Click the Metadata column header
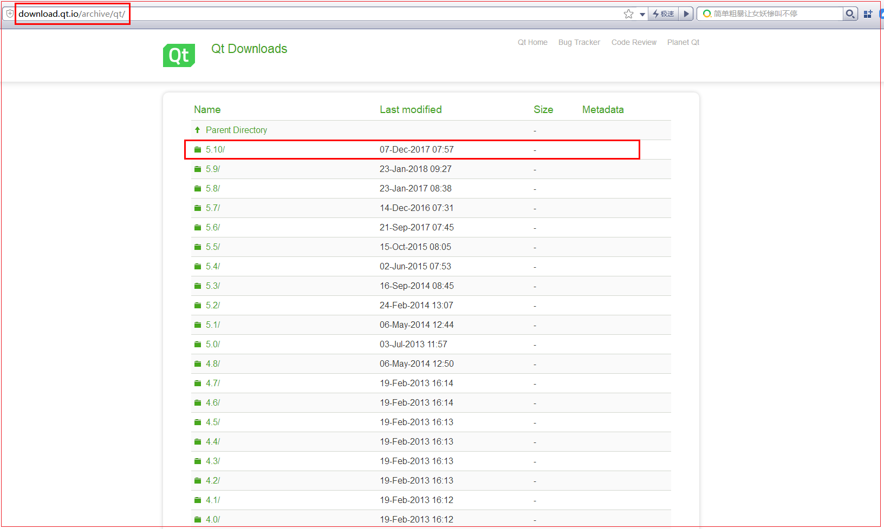This screenshot has height=529, width=884. coord(603,110)
